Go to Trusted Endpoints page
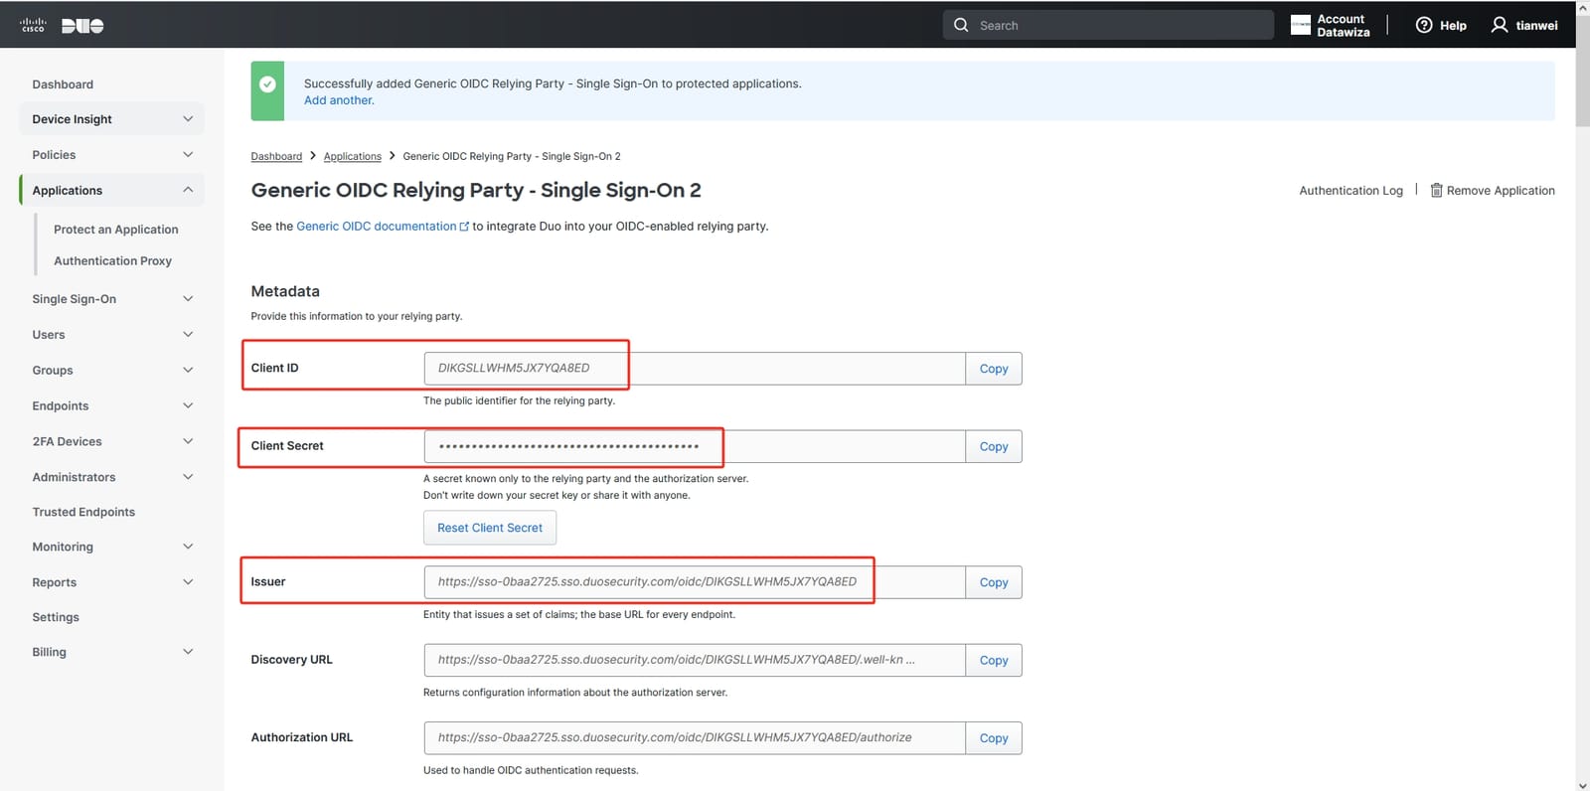 (83, 512)
